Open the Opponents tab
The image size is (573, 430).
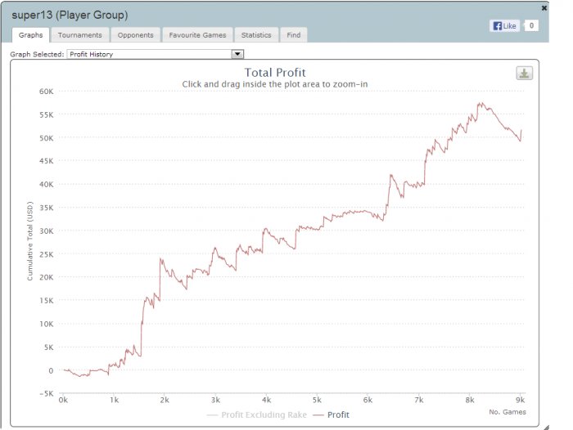click(136, 35)
